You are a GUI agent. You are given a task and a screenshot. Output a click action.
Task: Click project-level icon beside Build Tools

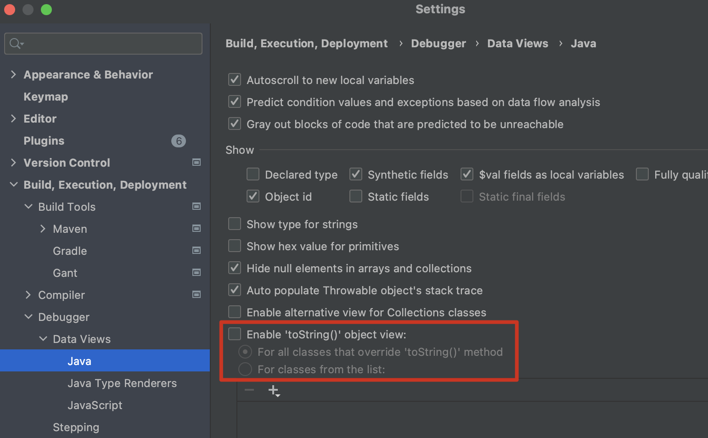[x=197, y=206]
